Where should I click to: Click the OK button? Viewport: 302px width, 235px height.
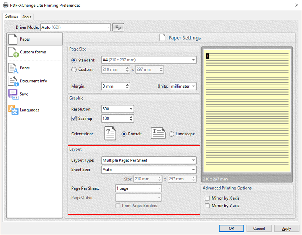pos(231,228)
